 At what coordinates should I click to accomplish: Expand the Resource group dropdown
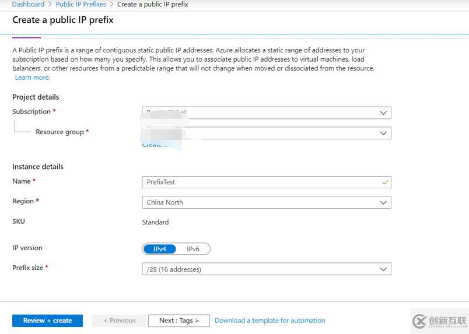click(x=267, y=133)
